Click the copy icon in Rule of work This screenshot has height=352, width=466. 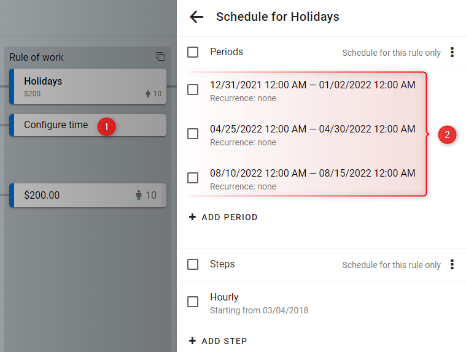coord(160,56)
